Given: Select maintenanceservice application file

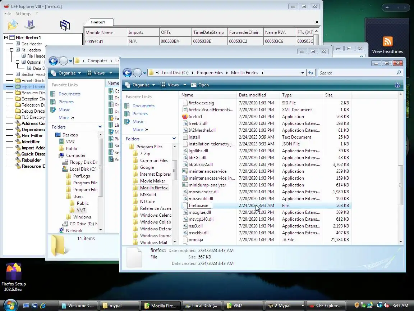Looking at the screenshot, I should (x=207, y=171).
